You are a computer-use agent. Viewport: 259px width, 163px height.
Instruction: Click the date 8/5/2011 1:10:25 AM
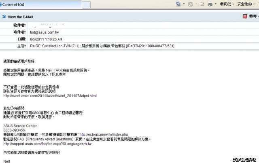[x=46, y=39]
